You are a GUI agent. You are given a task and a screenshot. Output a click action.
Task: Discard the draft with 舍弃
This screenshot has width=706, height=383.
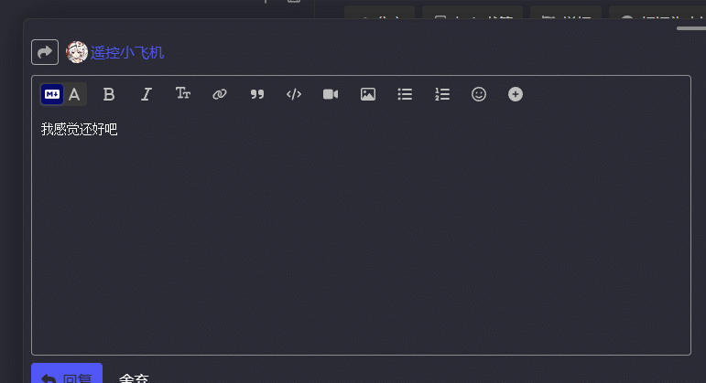click(x=134, y=377)
